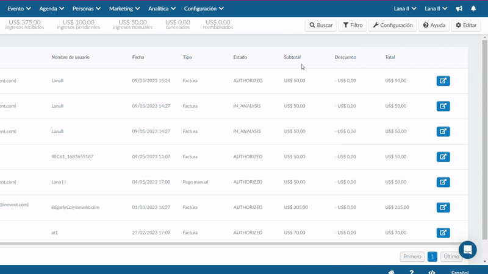Screen dimensions: 488x274
Task: Expand the Lana II dropdown beside the megaphone
Action: pyautogui.click(x=436, y=9)
